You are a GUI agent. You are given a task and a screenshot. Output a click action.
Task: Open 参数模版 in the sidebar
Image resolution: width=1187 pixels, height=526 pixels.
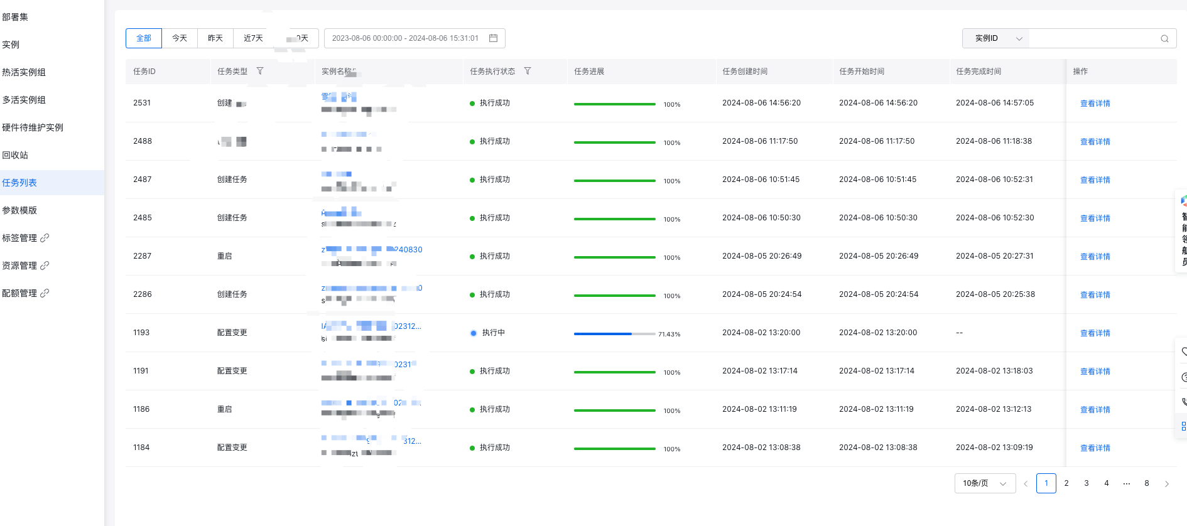[x=19, y=210]
